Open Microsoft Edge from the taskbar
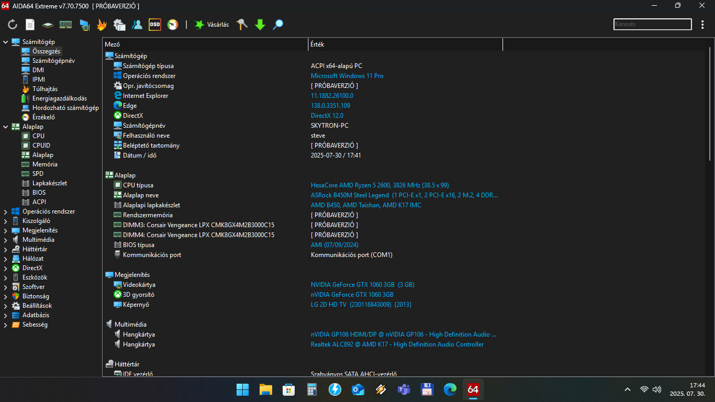The image size is (715, 402). pos(450,389)
